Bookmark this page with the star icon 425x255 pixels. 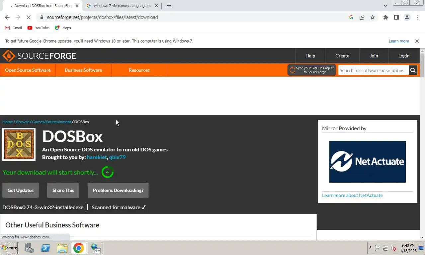(373, 17)
